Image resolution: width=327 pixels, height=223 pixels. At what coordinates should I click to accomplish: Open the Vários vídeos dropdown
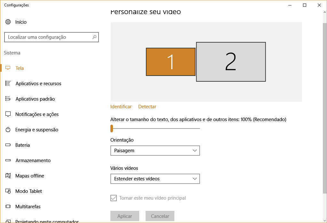point(155,179)
